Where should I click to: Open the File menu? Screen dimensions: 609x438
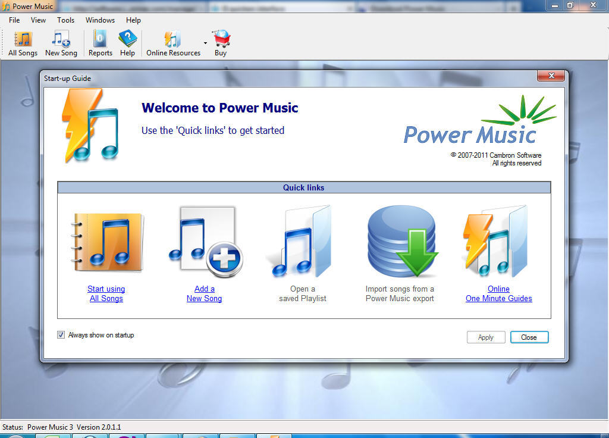point(14,20)
